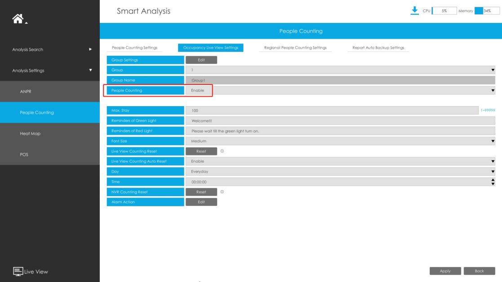Click the CPU usage bar
This screenshot has height=282, width=502.
coord(444,11)
